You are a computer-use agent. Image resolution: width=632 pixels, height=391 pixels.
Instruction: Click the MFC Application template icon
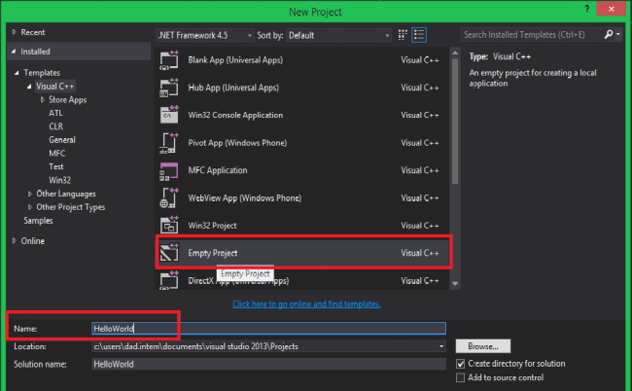[x=169, y=170]
